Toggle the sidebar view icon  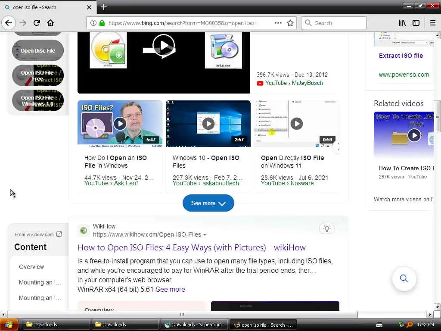click(x=416, y=23)
